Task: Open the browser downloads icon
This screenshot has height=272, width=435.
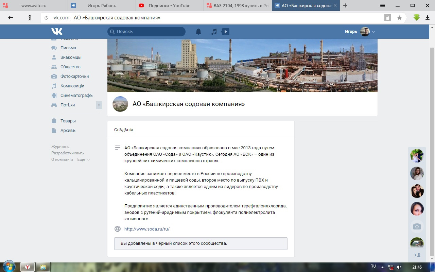Action: point(428,18)
